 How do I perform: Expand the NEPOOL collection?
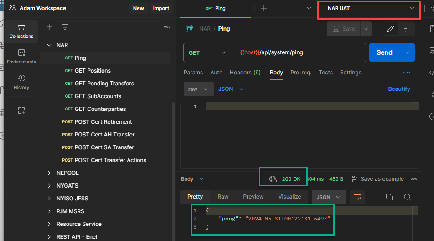click(x=49, y=173)
